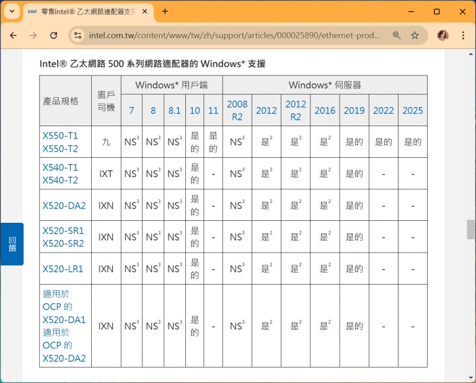Open Server 2008 R2 header link

click(x=237, y=110)
